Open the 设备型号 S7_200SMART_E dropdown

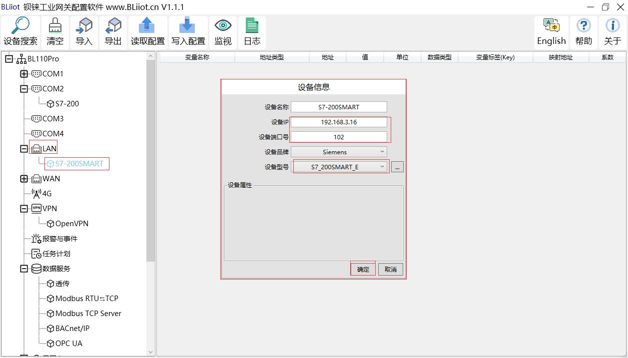point(340,167)
